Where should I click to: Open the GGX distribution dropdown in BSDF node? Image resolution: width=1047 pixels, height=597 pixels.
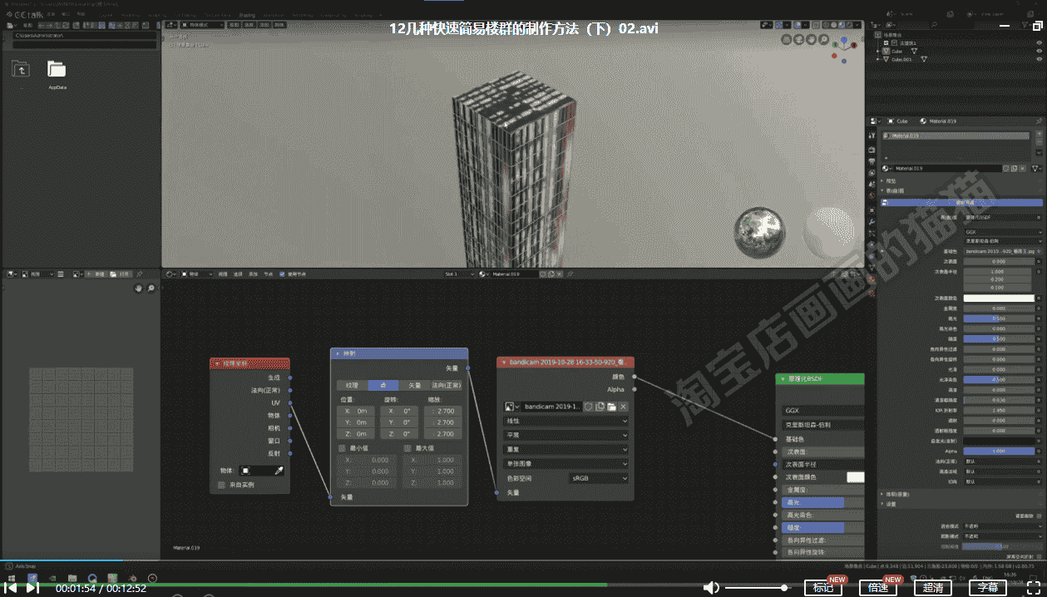click(823, 410)
